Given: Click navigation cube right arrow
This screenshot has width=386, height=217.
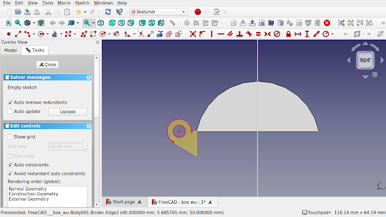Looking at the screenshot, I should (382, 60).
